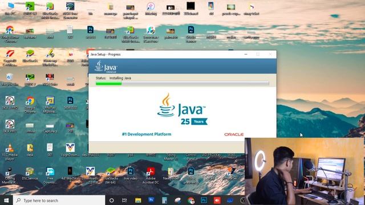Click the Oracle logo in installer

[x=234, y=134]
